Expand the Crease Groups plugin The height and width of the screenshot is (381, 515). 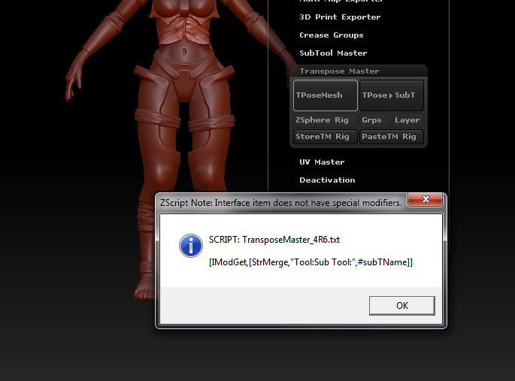click(332, 35)
